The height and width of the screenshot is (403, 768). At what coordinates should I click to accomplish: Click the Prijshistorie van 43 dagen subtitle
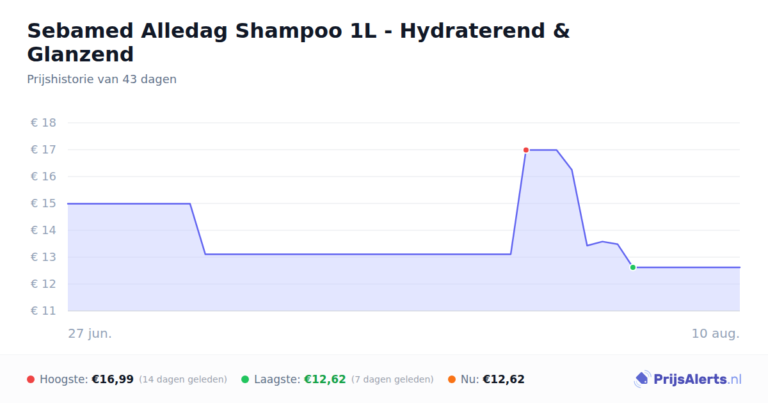click(102, 79)
